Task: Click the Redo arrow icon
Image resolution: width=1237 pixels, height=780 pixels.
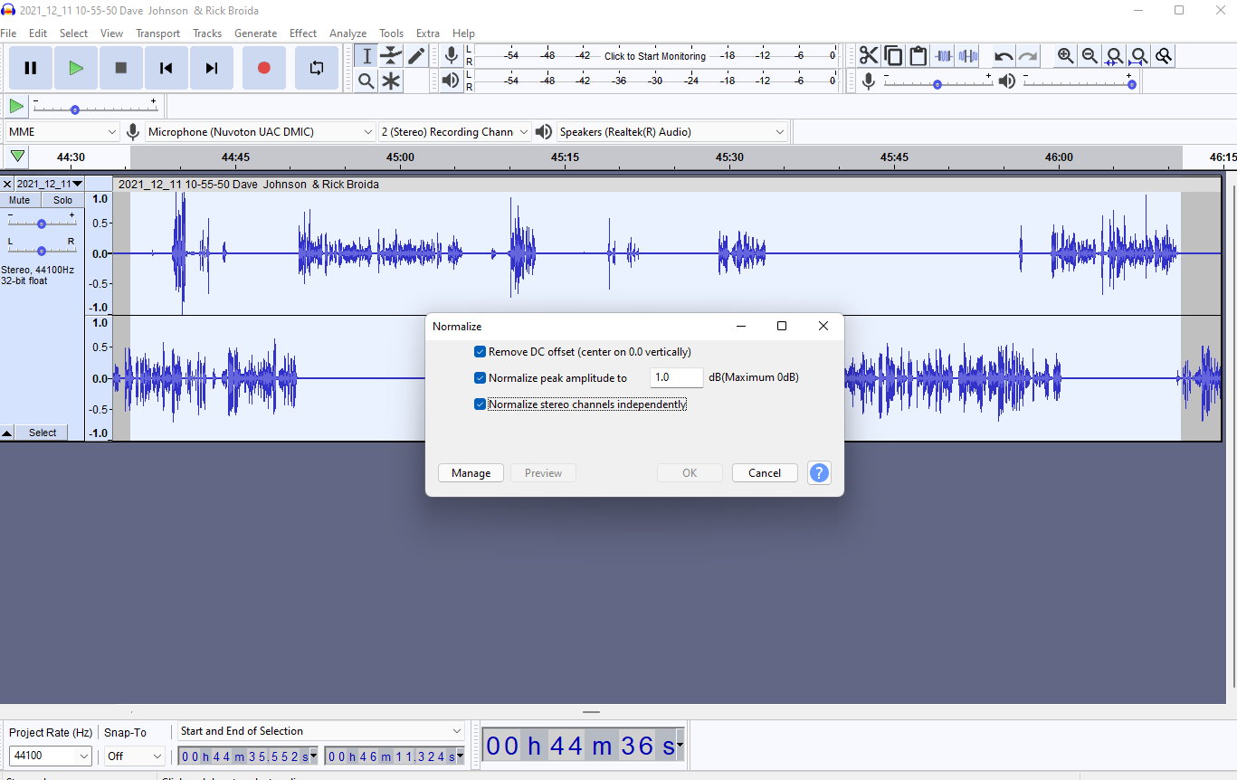Action: tap(1028, 56)
